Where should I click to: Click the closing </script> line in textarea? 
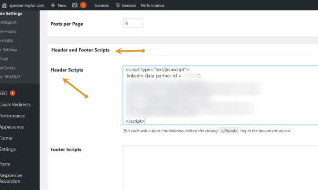click(135, 121)
